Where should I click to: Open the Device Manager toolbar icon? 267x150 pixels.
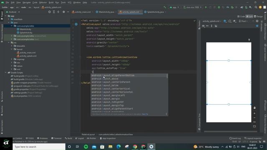click(x=246, y=7)
